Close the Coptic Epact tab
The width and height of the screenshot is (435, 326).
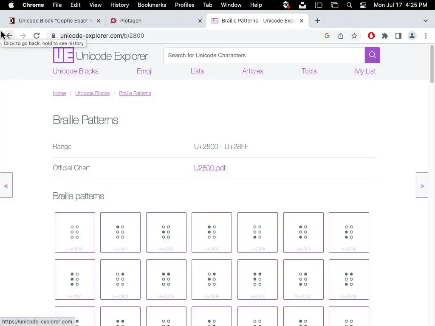pyautogui.click(x=99, y=21)
